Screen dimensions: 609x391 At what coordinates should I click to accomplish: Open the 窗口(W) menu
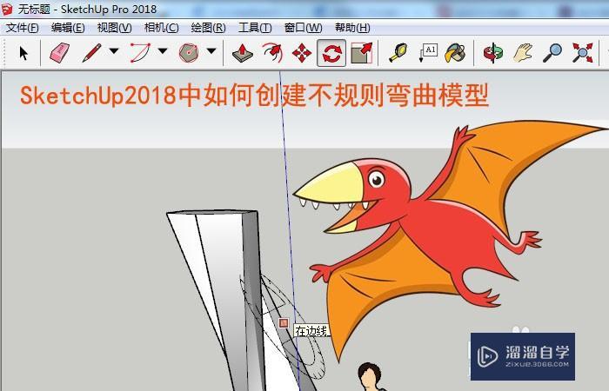tap(303, 28)
